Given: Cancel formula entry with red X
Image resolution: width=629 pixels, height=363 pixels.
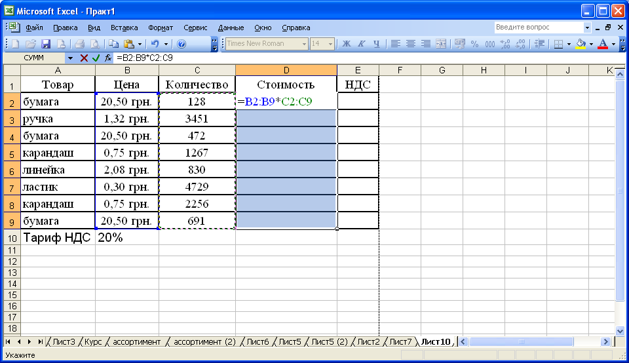Looking at the screenshot, I should (x=84, y=58).
